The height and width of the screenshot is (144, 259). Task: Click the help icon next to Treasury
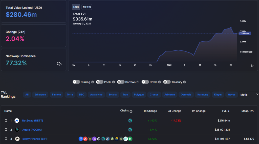pos(185,82)
